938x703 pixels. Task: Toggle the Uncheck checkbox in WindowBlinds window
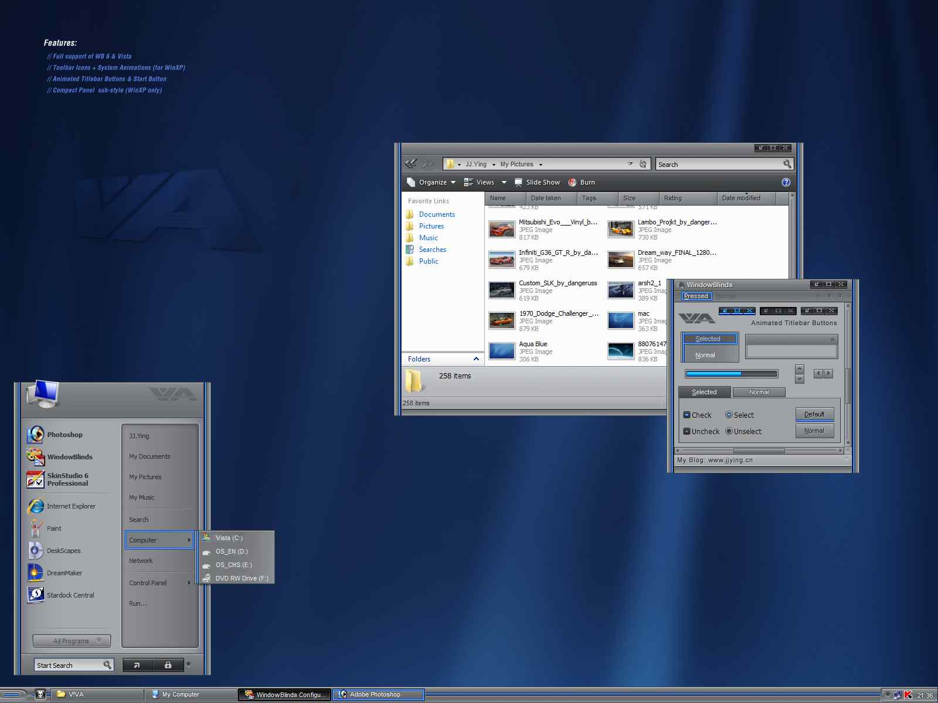(x=687, y=431)
